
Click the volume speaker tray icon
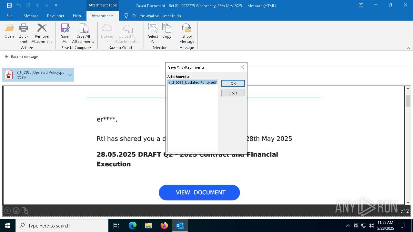(x=371, y=226)
